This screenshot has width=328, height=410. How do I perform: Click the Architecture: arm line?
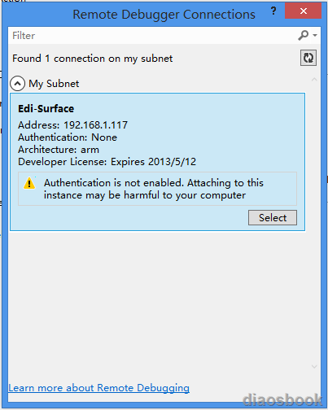point(59,150)
